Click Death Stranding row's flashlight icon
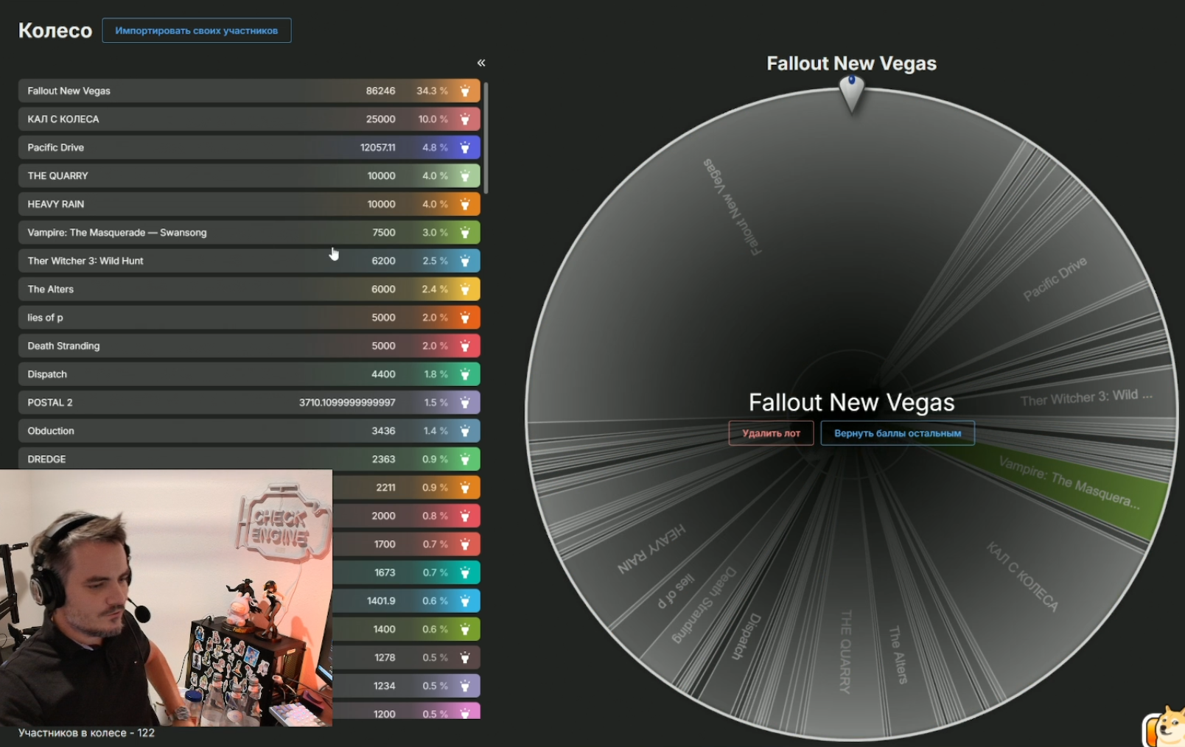The width and height of the screenshot is (1185, 747). [x=465, y=346]
